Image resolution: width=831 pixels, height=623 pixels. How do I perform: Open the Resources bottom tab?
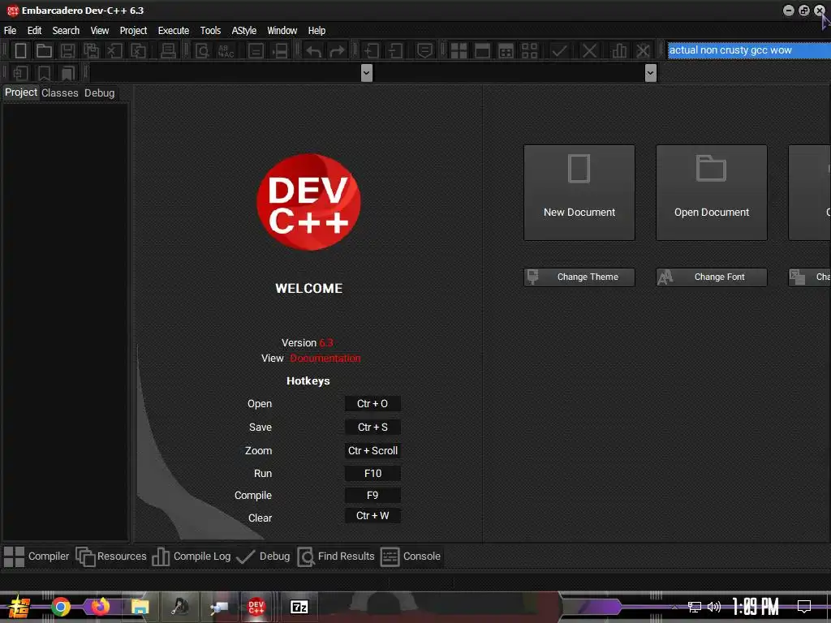click(111, 556)
